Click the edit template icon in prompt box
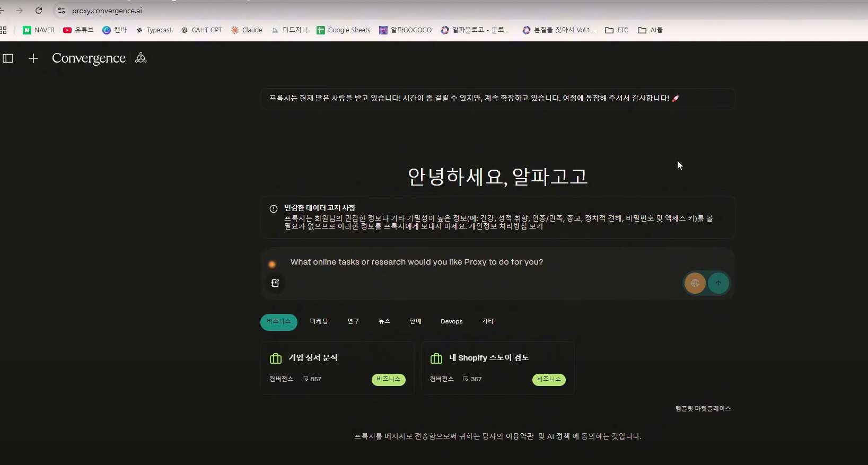 [x=275, y=283]
